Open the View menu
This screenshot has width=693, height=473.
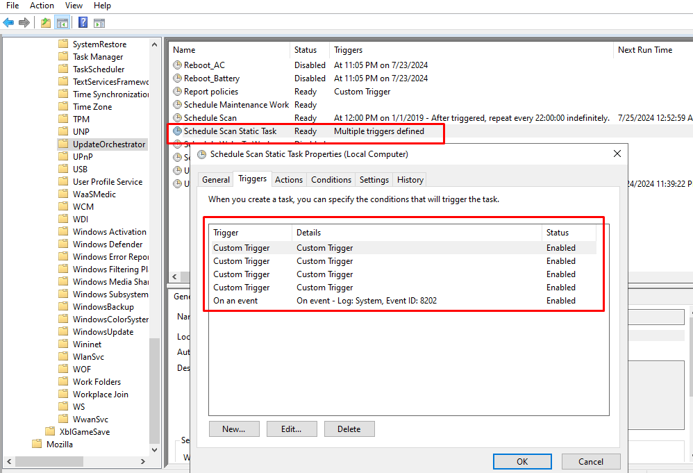[74, 6]
